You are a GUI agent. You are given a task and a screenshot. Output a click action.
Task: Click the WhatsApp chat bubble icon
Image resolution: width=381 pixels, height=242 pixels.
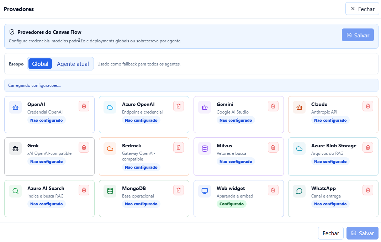pos(300,191)
